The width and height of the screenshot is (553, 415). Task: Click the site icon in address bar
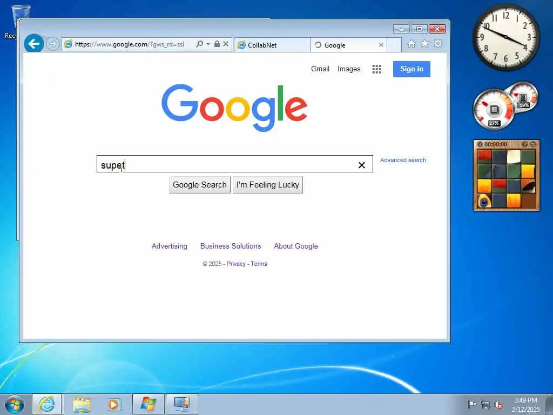(69, 44)
